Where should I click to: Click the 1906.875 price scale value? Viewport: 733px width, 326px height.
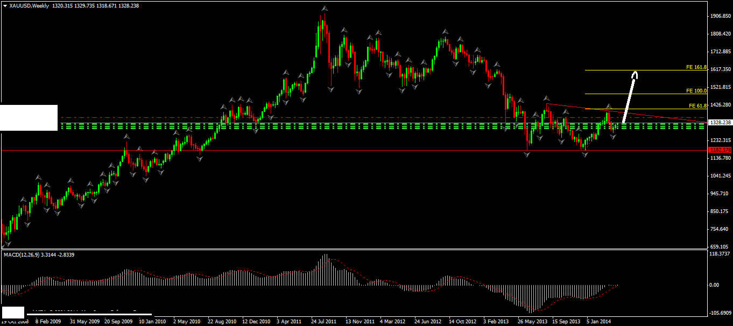(721, 16)
